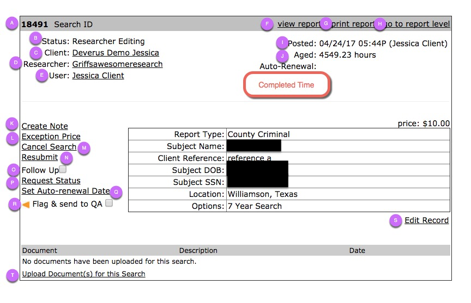The image size is (471, 303).
Task: Tick the Follow Up checkbox
Action: [63, 169]
